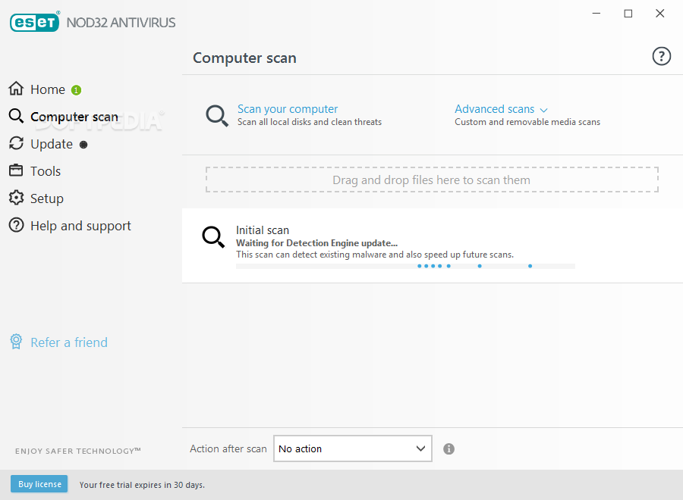Screen dimensions: 683x500
Task: Open the Action after scan dropdown
Action: (x=353, y=448)
